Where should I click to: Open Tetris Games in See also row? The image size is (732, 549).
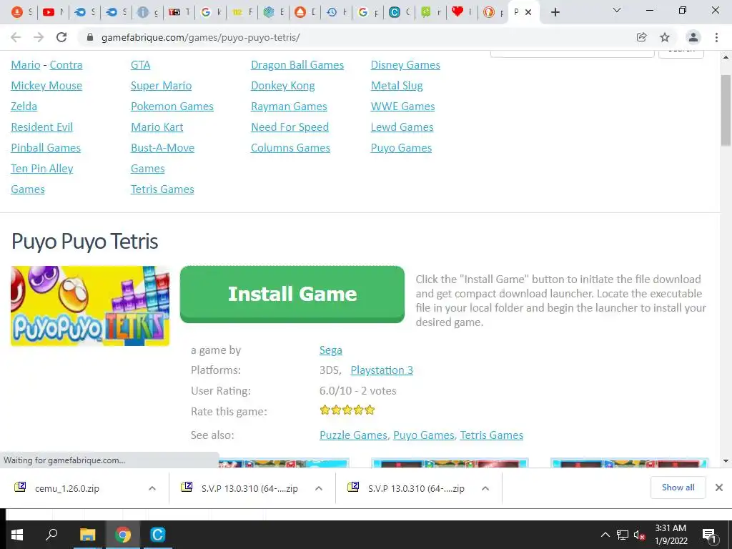492,435
